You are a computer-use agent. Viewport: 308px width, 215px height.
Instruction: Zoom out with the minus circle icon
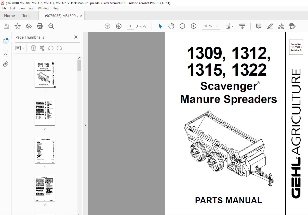coord(182,26)
